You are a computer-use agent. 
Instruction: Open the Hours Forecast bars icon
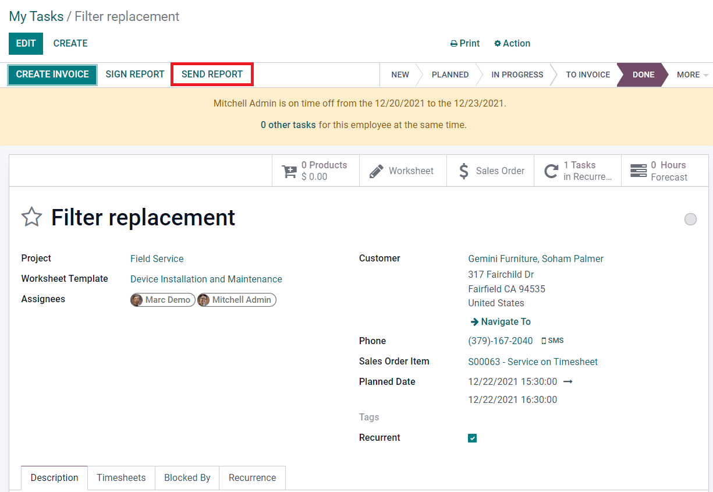click(638, 171)
